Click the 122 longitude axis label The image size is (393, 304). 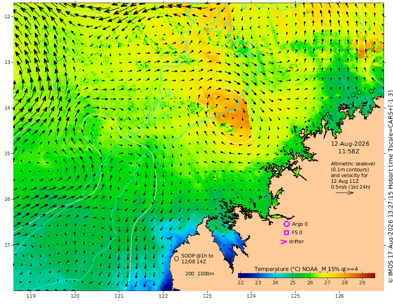click(x=163, y=296)
